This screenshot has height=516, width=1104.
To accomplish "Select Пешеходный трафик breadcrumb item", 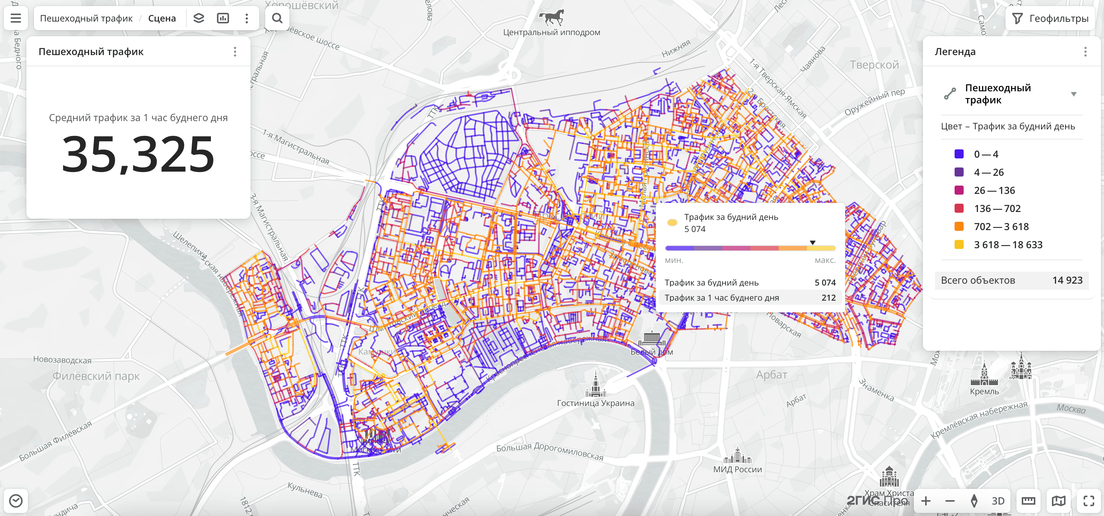I will pyautogui.click(x=86, y=18).
